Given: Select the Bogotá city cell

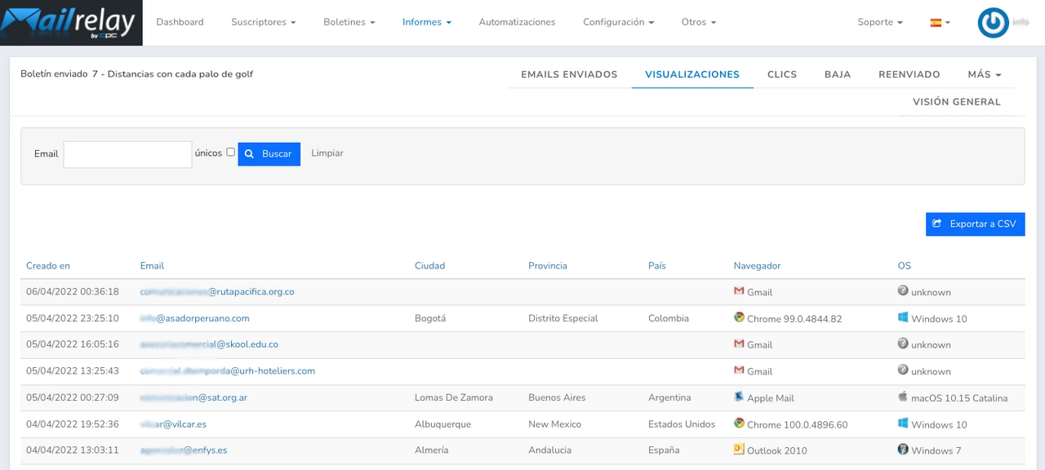Looking at the screenshot, I should (x=430, y=318).
